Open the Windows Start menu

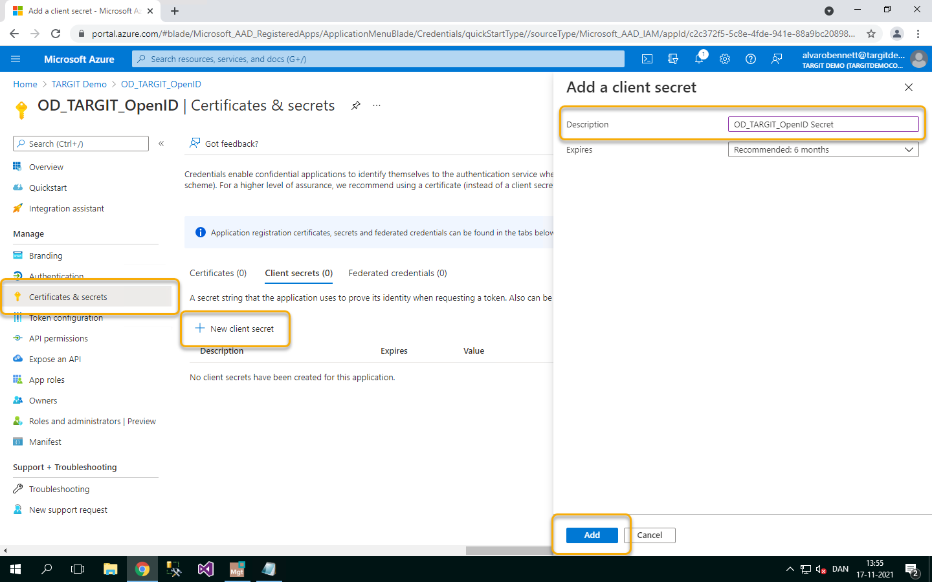tap(16, 569)
